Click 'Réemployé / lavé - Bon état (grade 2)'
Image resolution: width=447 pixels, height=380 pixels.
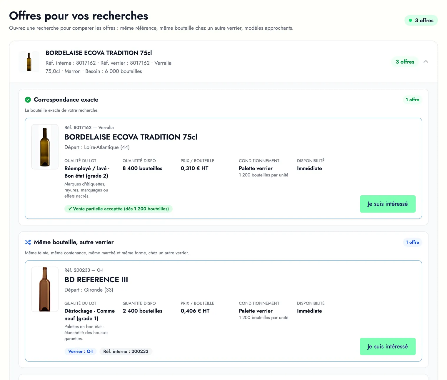(87, 172)
